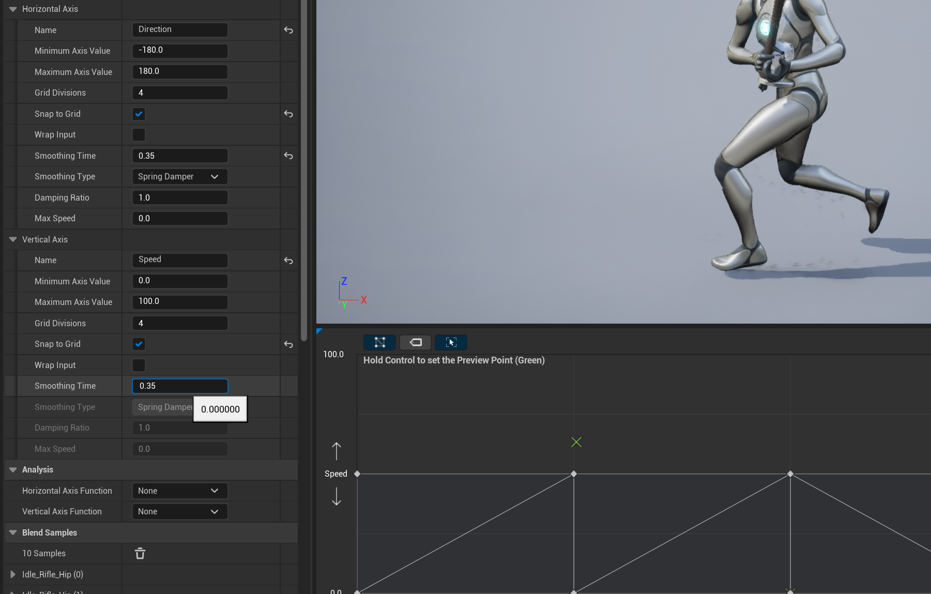Screen dimensions: 931x594
Task: Click the horizontal Maximum Axis Value field
Action: [179, 71]
